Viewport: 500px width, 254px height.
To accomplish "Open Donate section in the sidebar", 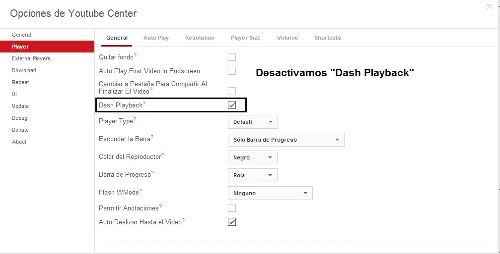I will [47, 130].
